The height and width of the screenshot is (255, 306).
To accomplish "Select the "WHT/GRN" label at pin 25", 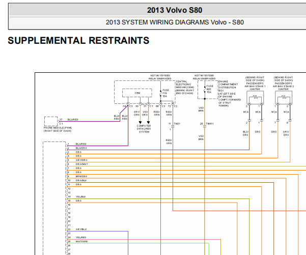I will (x=81, y=242).
